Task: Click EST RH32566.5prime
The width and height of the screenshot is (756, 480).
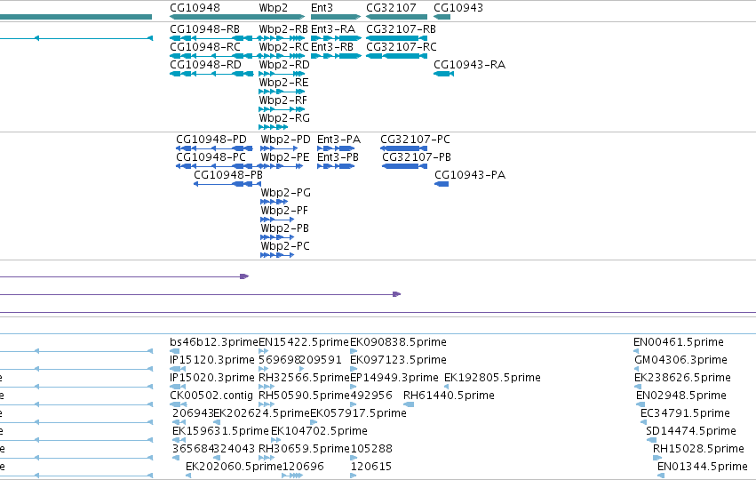Action: pos(304,378)
